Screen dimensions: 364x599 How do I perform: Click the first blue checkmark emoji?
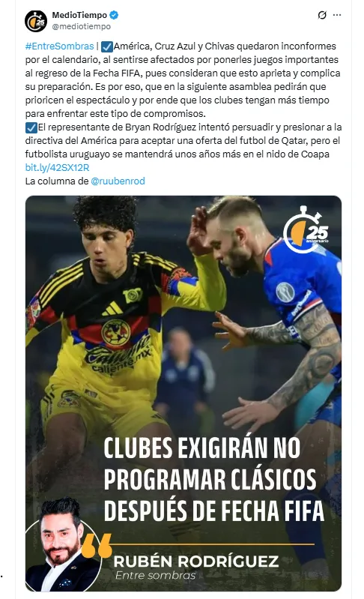[107, 46]
